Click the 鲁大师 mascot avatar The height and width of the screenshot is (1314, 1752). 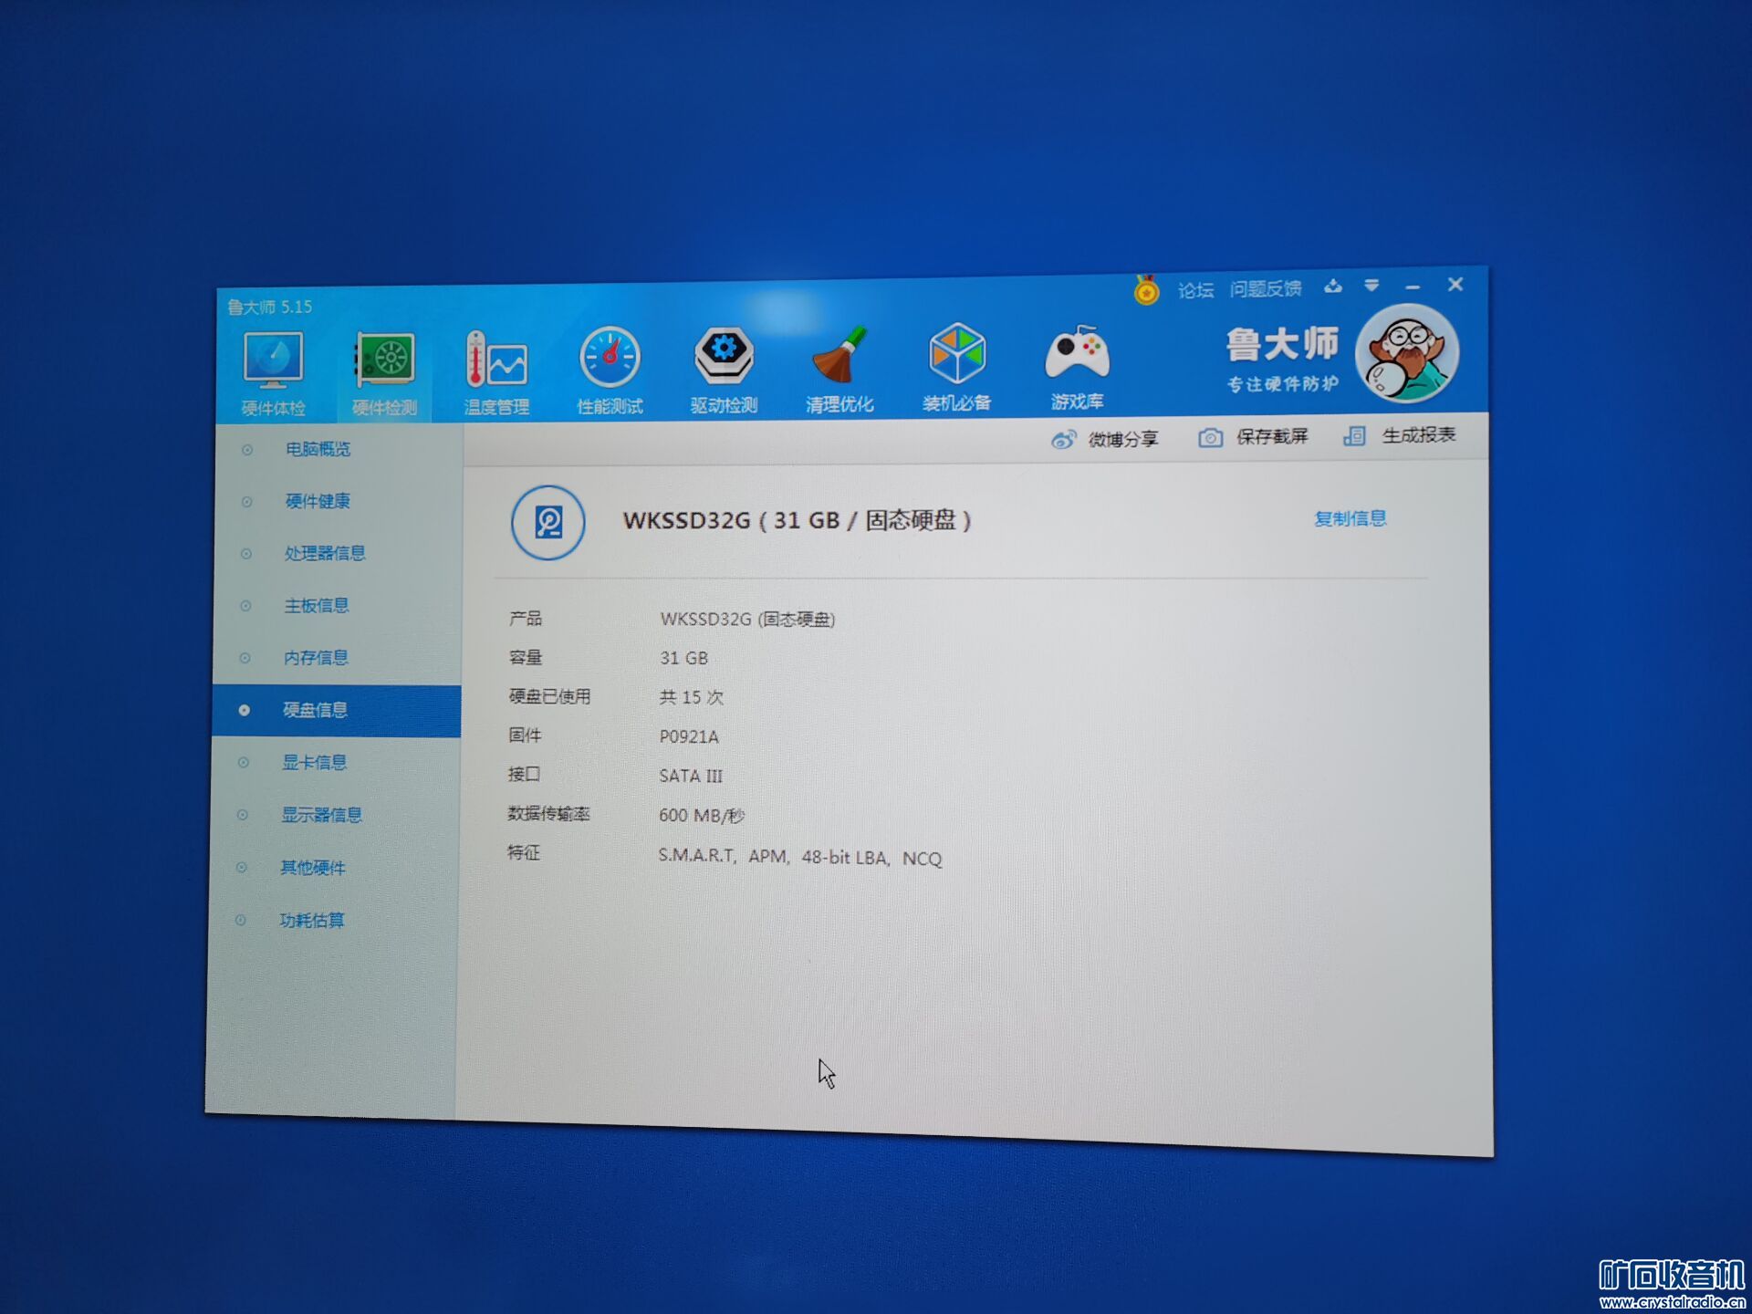pos(1407,354)
